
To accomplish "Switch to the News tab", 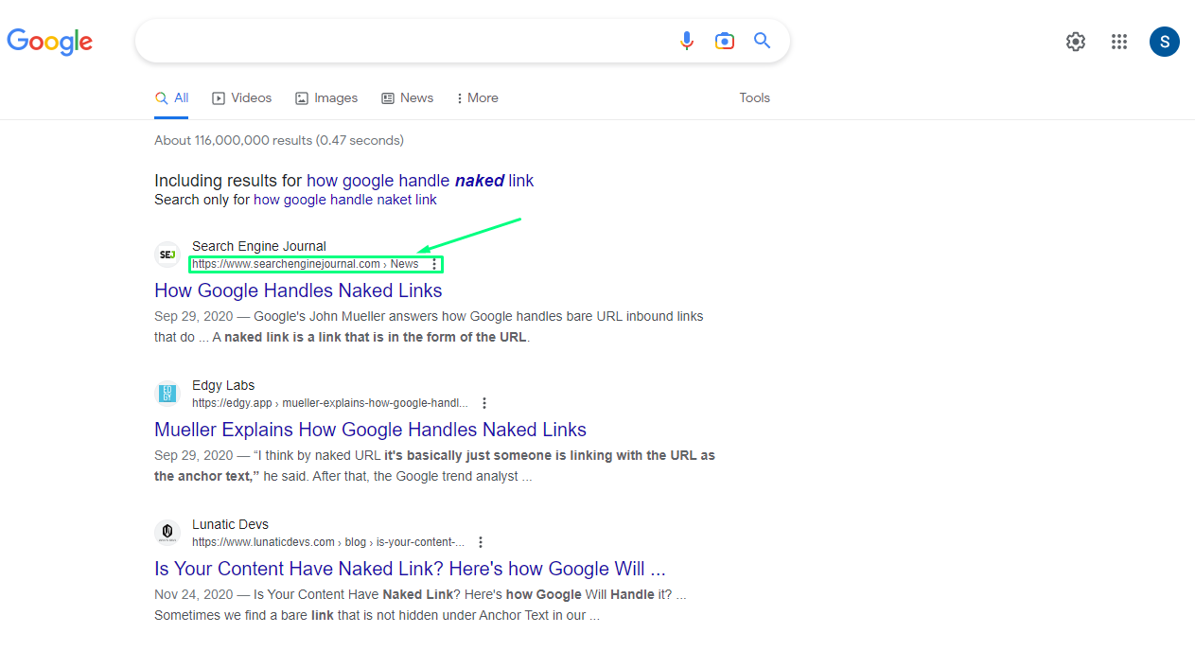I will tap(407, 97).
